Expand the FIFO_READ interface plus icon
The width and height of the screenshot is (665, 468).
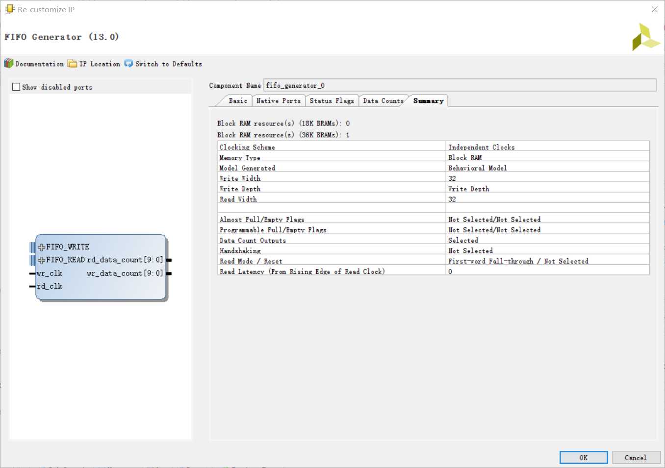tap(42, 260)
